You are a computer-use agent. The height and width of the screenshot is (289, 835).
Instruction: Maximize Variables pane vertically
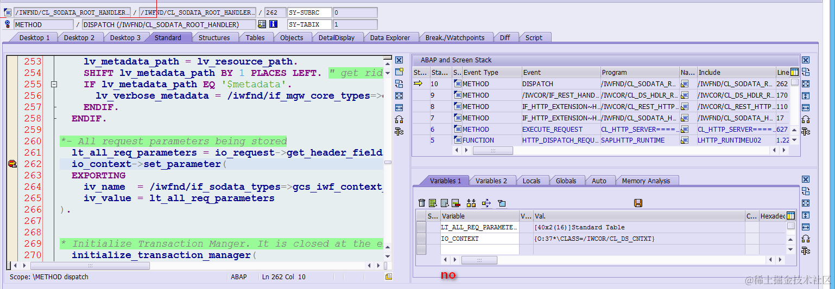click(x=806, y=215)
